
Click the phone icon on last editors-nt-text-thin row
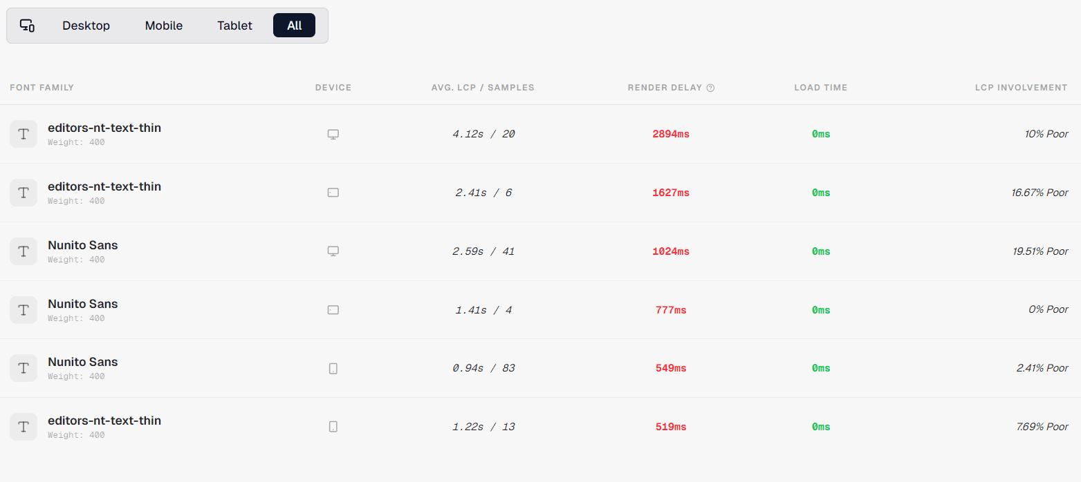pos(333,427)
